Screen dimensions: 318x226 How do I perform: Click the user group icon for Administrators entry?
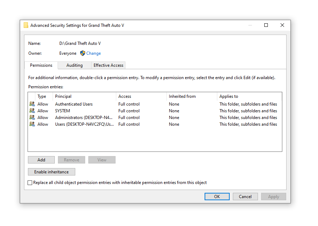point(32,117)
